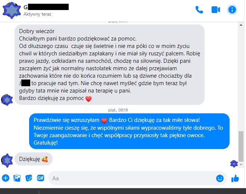The height and width of the screenshot is (194, 246).
Task: Click the scrollbar up arrow
Action: 241,25
